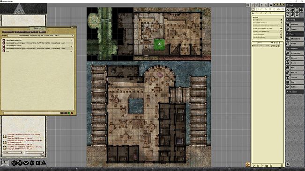The width and height of the screenshot is (305, 171).
Task: Open the Party Sheet shield tool icon
Action: coord(292,10)
